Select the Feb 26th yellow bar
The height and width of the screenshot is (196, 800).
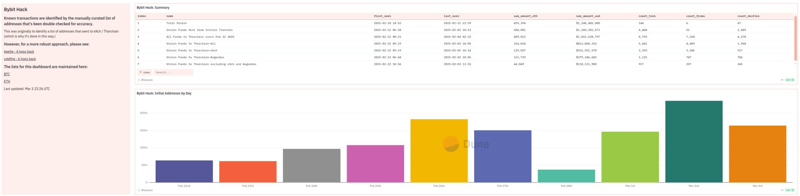click(x=439, y=151)
